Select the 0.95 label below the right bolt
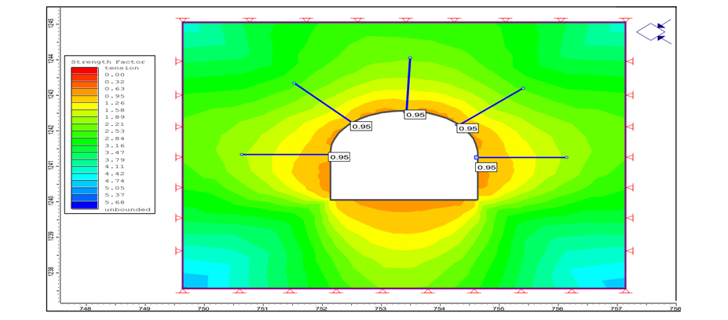The width and height of the screenshot is (728, 320). point(486,167)
